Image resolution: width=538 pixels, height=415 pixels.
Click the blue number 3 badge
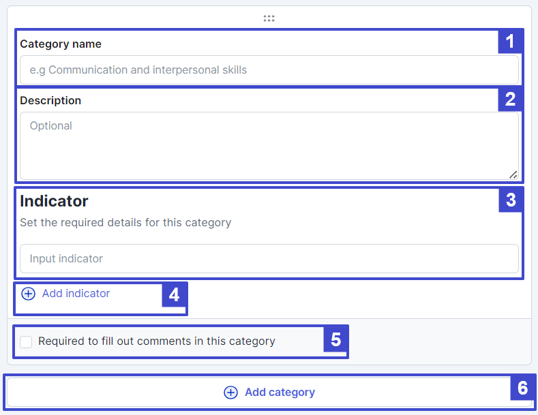[x=511, y=200]
